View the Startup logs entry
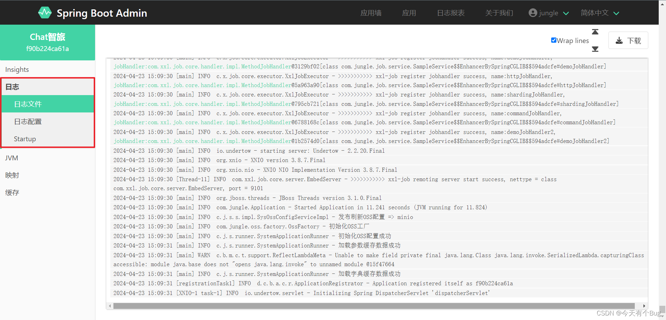The image size is (666, 320). coord(25,138)
